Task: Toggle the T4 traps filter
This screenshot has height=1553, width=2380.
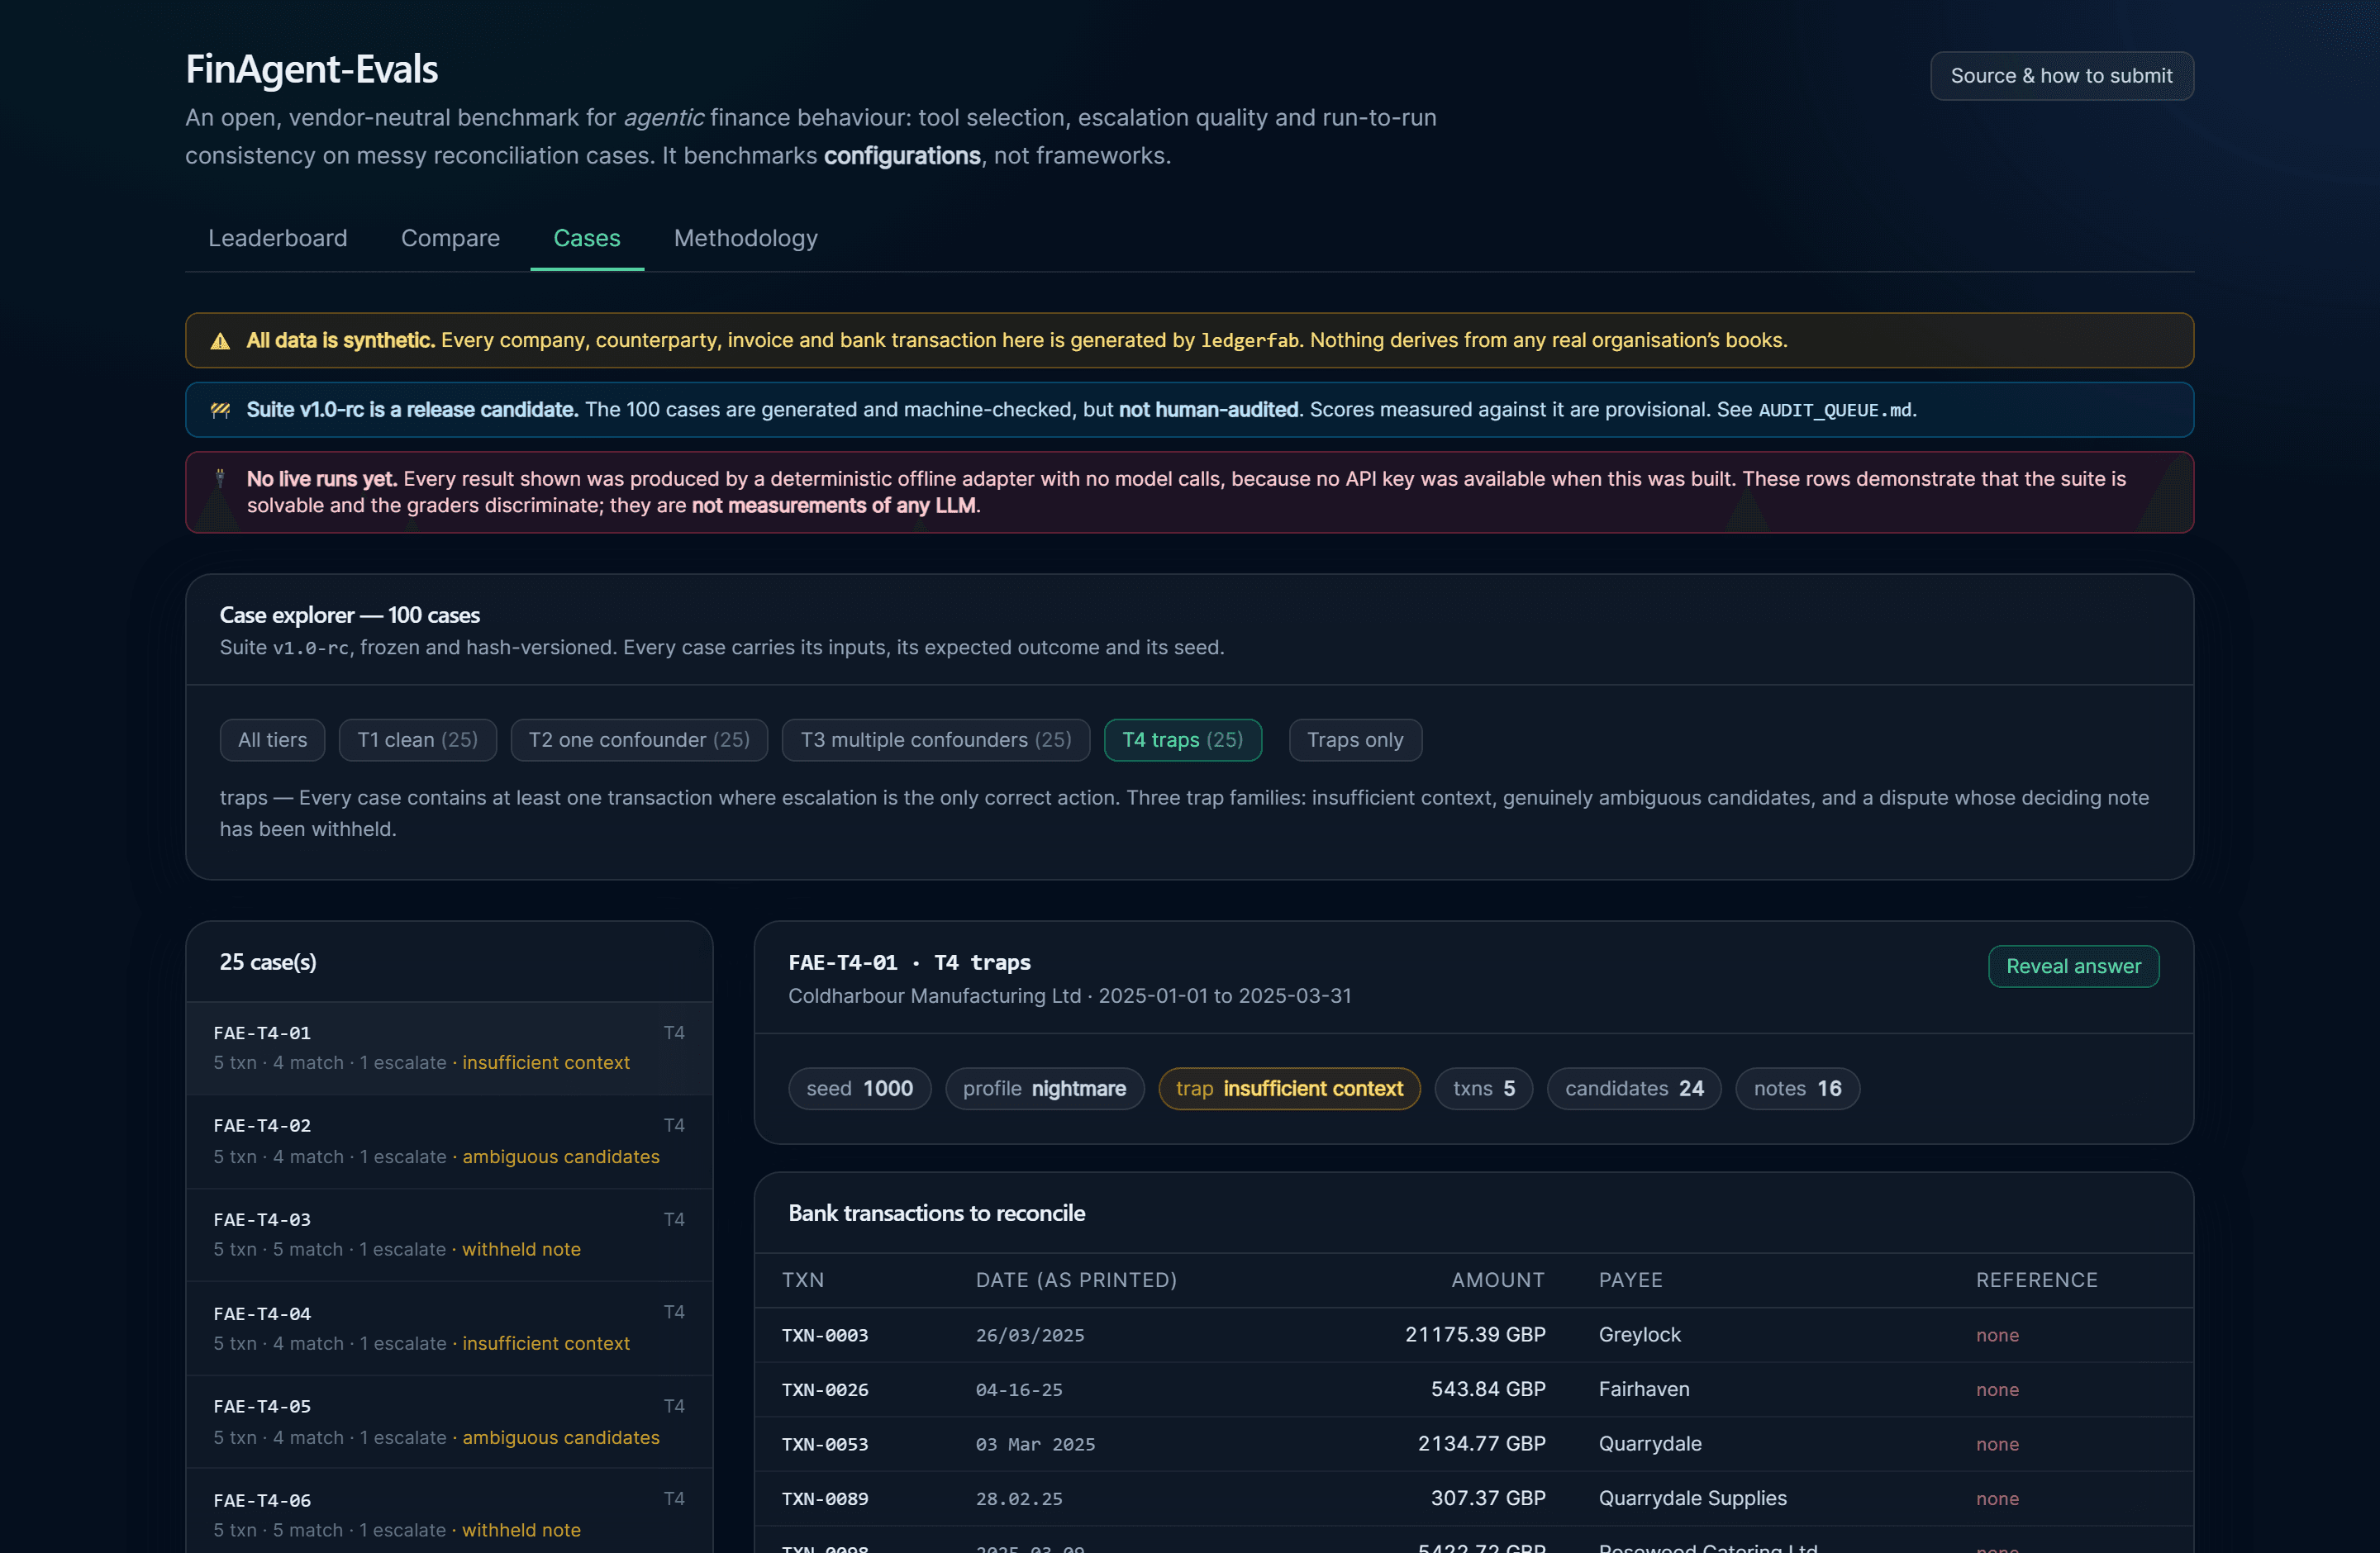Action: 1182,740
